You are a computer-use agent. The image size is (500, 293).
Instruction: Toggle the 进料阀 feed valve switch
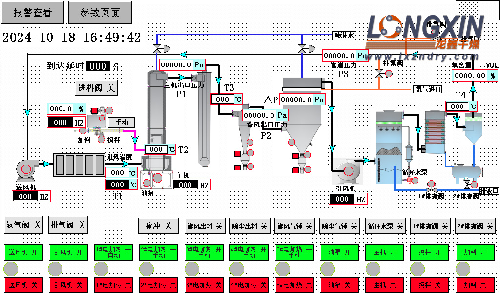pos(96,88)
